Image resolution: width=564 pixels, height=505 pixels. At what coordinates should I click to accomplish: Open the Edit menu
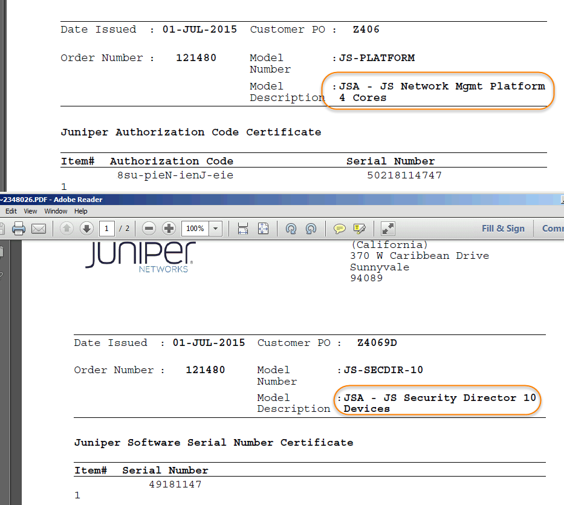(11, 211)
